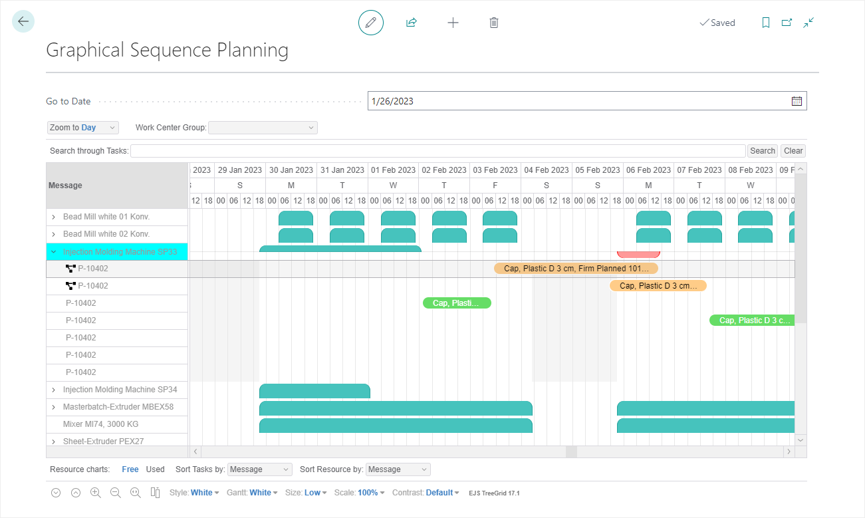Expand the Sheet-Extruder PEX27 group
The image size is (865, 518).
tap(53, 441)
